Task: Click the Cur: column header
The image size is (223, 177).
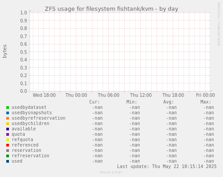Action: pyautogui.click(x=94, y=102)
